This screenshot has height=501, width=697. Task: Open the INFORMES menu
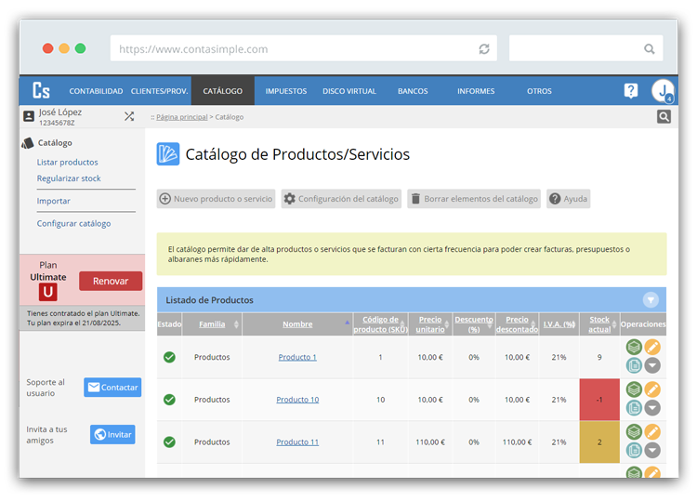pyautogui.click(x=476, y=91)
